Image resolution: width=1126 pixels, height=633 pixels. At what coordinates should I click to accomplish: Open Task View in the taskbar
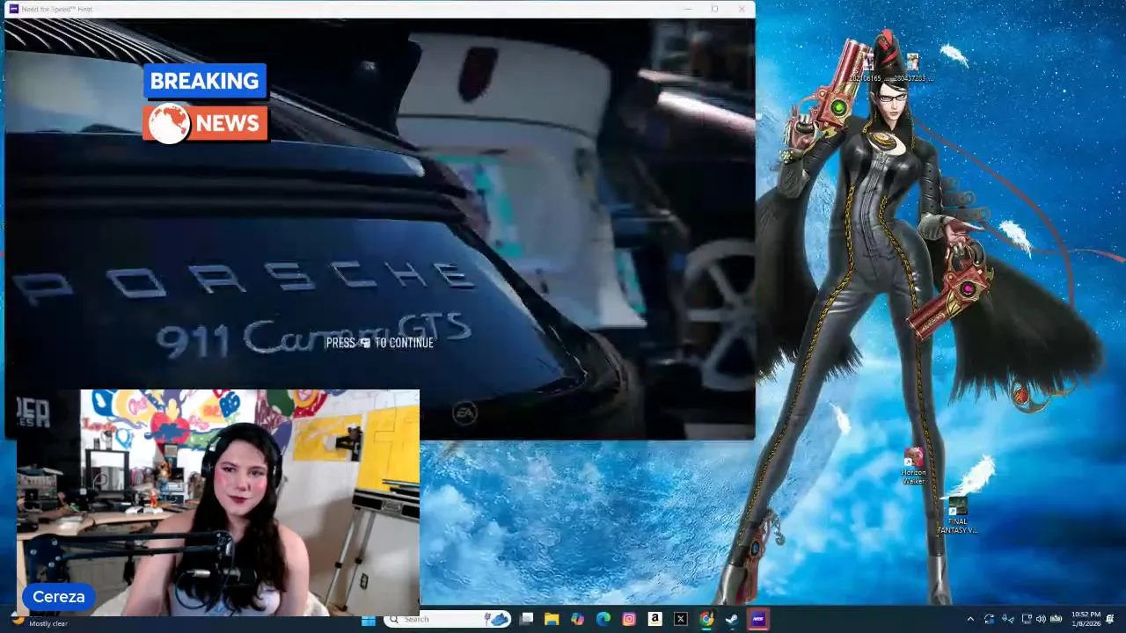tap(526, 619)
